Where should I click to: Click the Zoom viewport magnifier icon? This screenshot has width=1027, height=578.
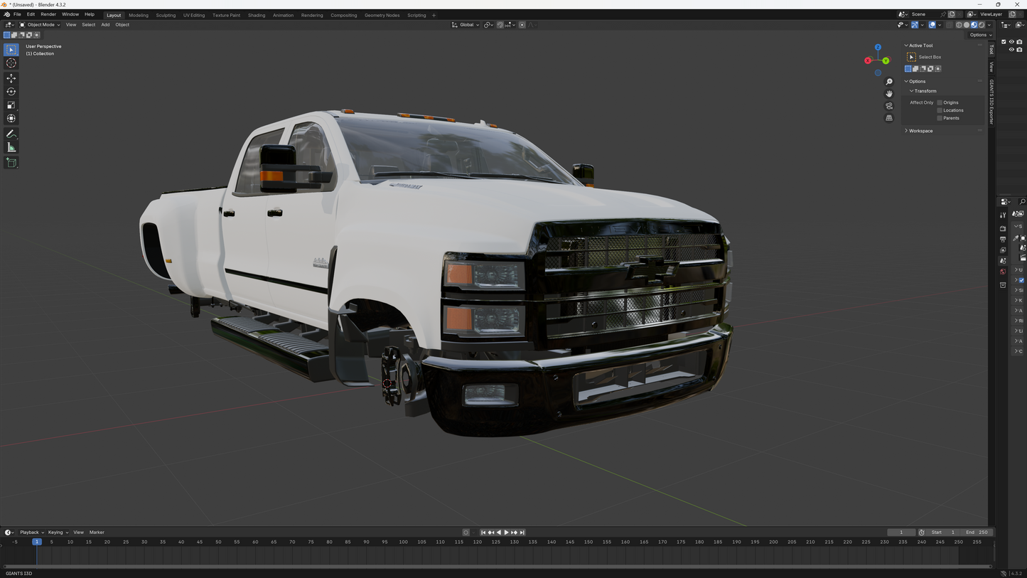(x=889, y=82)
